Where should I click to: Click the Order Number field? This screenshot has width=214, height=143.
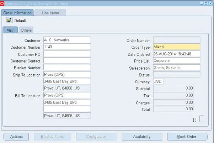pos(177,40)
